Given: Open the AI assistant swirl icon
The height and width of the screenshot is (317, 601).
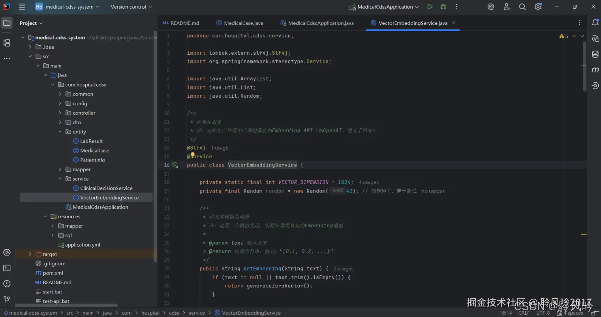Looking at the screenshot, I should click(491, 7).
